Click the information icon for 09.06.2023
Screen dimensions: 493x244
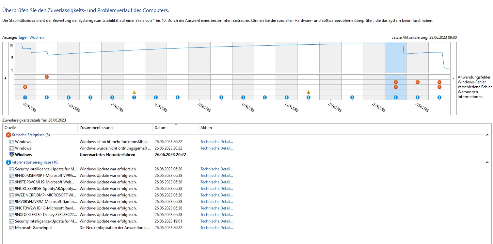click(x=25, y=97)
